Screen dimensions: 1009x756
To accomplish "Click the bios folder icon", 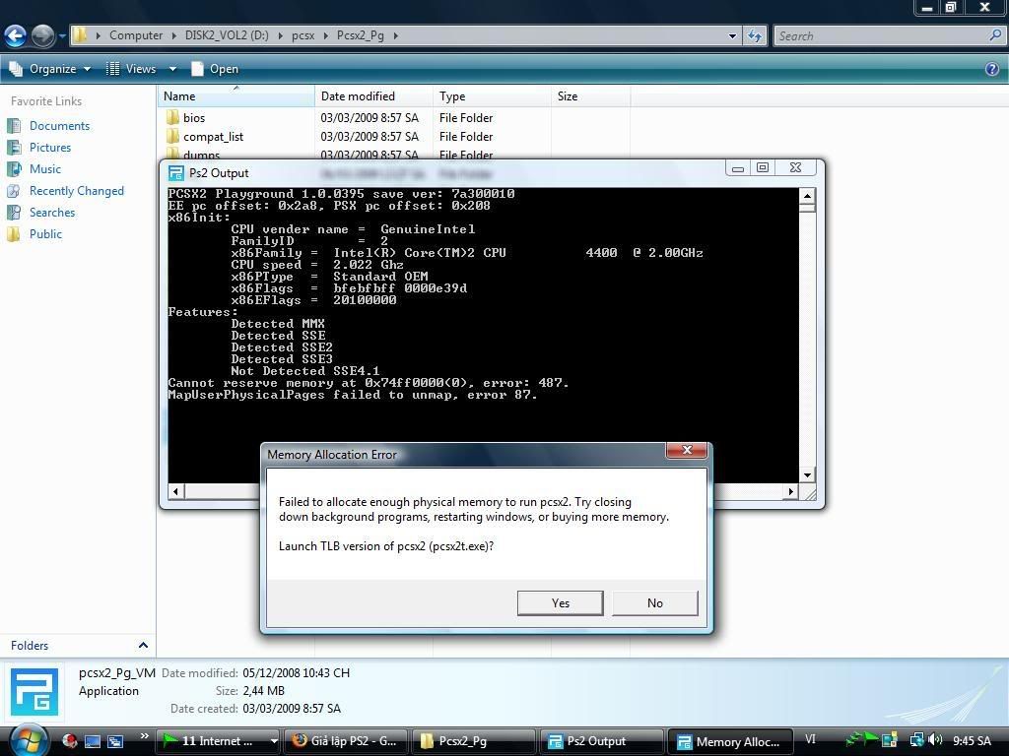I will [x=172, y=118].
